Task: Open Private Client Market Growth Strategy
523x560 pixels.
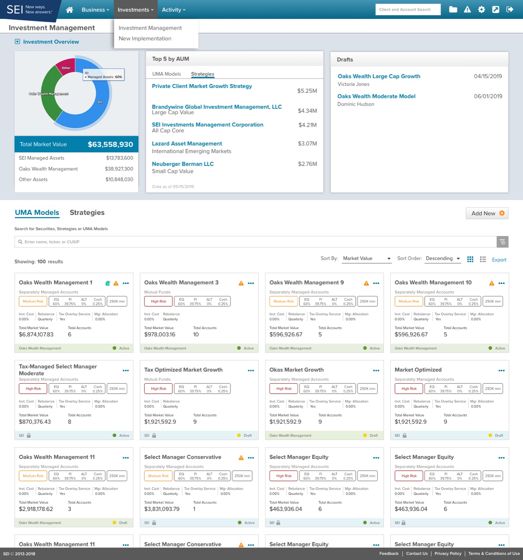Action: [202, 86]
